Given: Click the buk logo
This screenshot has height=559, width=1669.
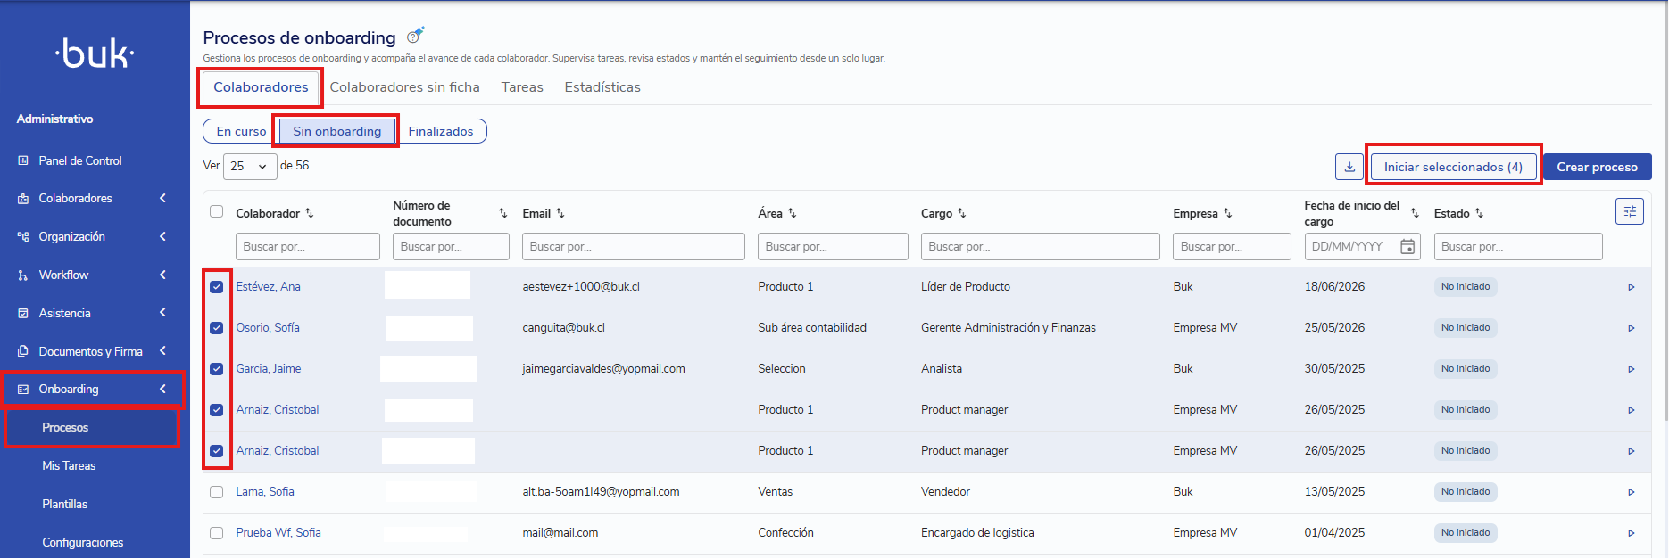Looking at the screenshot, I should pyautogui.click(x=95, y=53).
